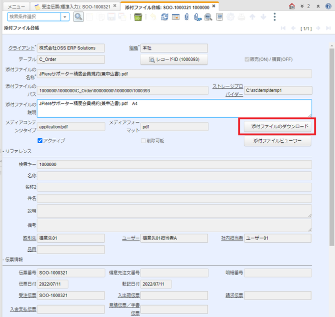Click the next record arrow icon
This screenshot has height=317, width=335.
[x=318, y=28]
